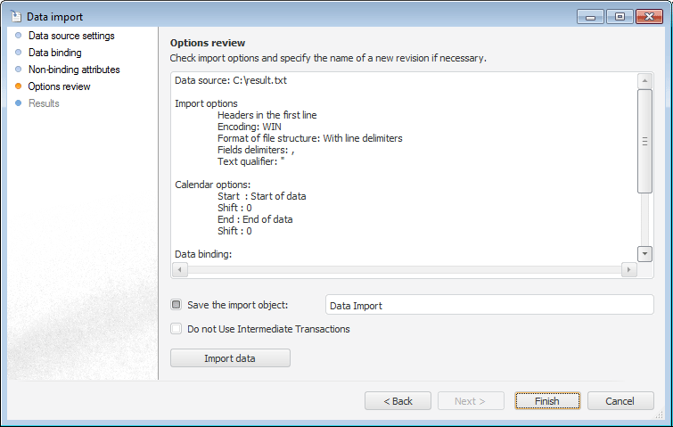Select the Data source settings step
673x427 pixels.
tap(71, 36)
